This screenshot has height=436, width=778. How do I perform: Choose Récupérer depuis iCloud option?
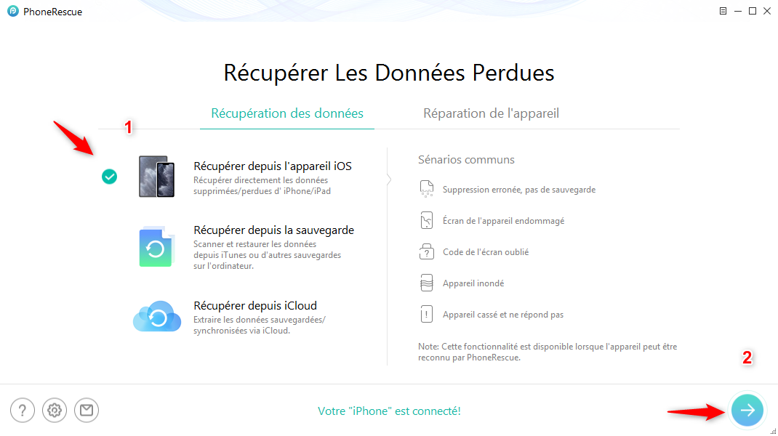(255, 306)
